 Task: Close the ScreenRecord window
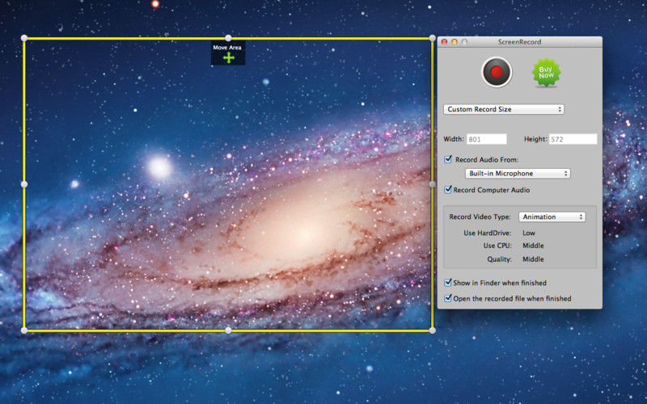[x=444, y=42]
